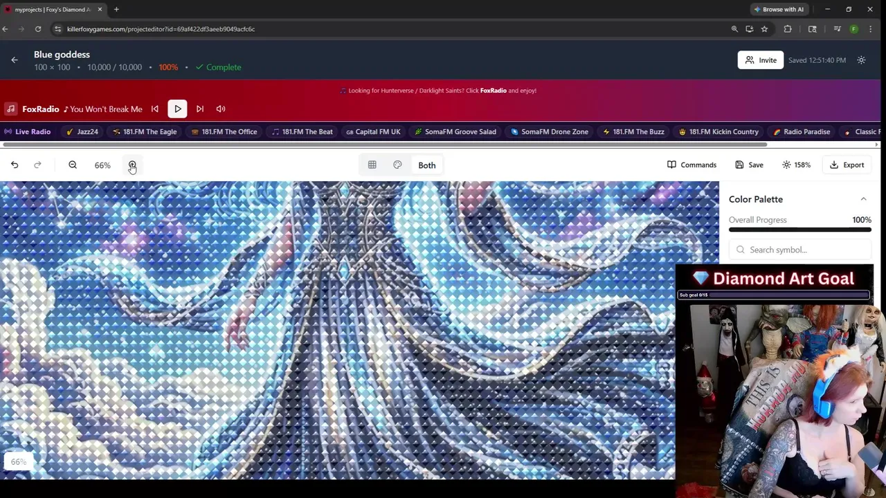Screen dimensions: 886x498
Task: Select the Both view mode
Action: 427,165
